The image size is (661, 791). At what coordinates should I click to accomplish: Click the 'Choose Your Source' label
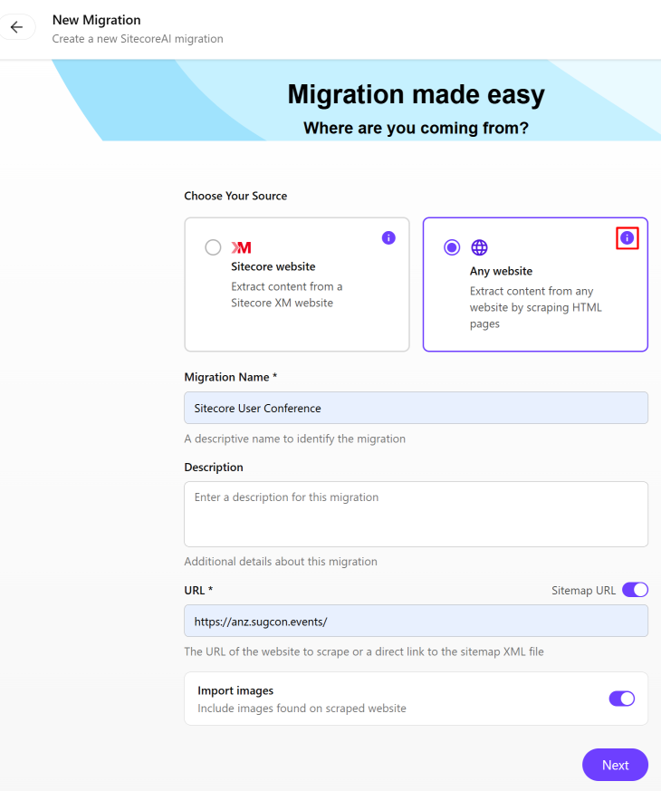(235, 196)
